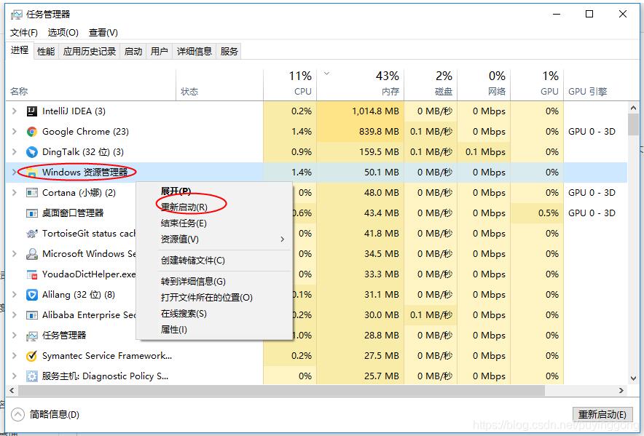Screen dimensions: 644x436
Task: Open the 查看 menu
Action: (103, 33)
